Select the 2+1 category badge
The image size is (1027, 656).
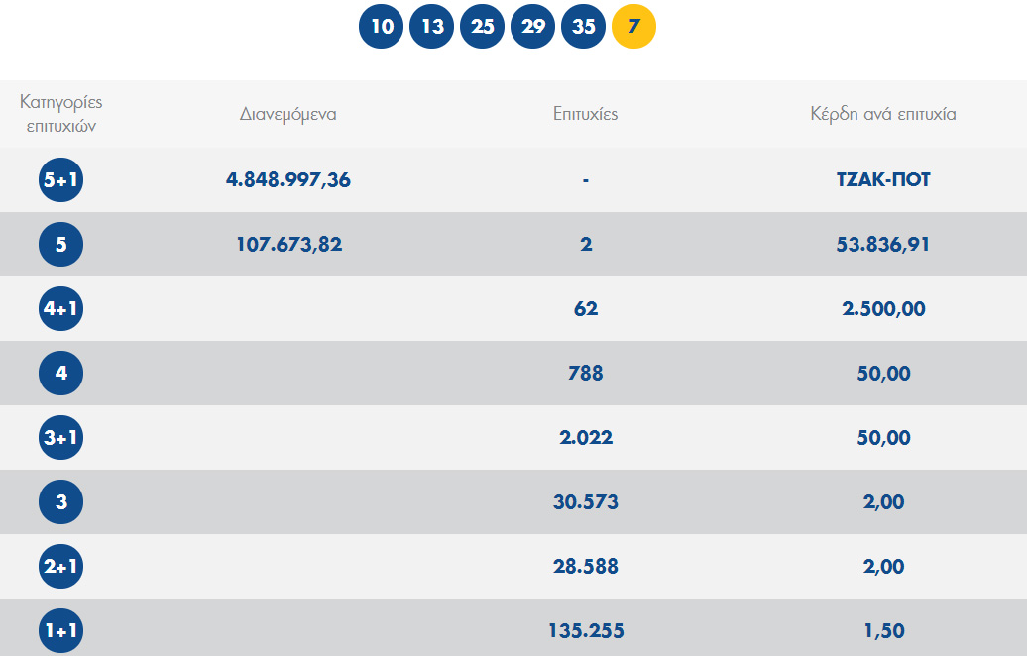point(61,567)
